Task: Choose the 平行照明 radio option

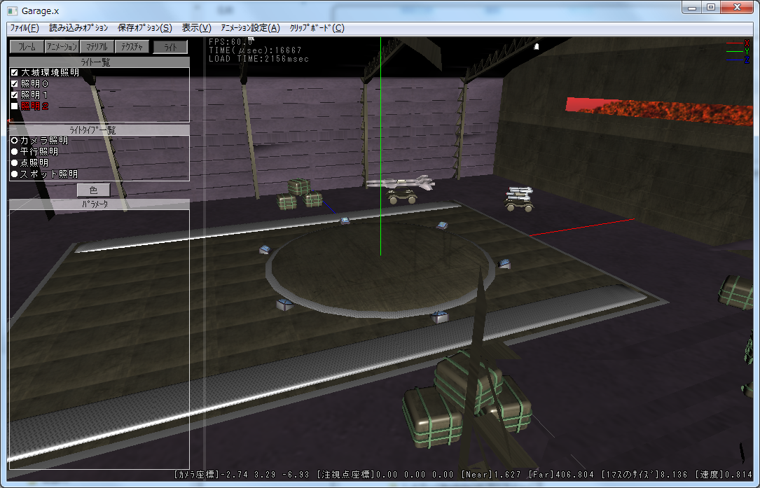Action: pos(15,152)
